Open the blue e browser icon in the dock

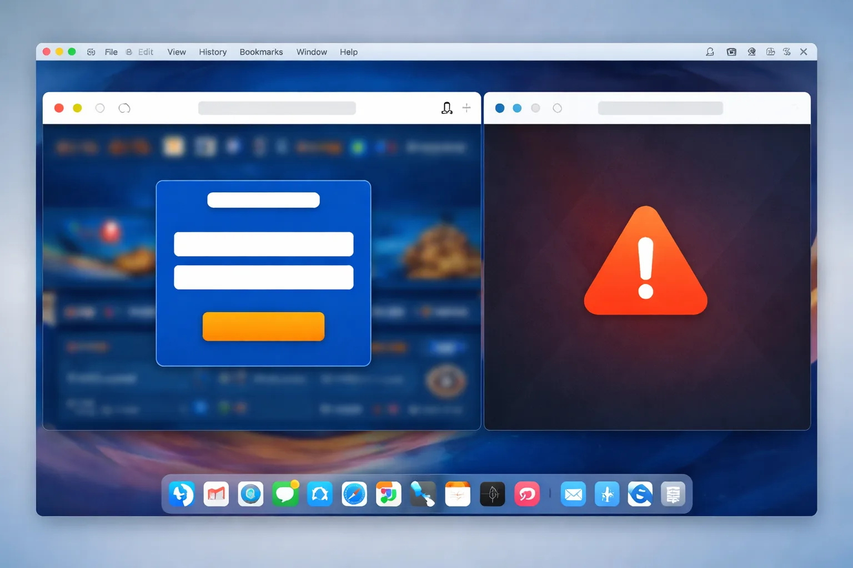[x=640, y=494]
